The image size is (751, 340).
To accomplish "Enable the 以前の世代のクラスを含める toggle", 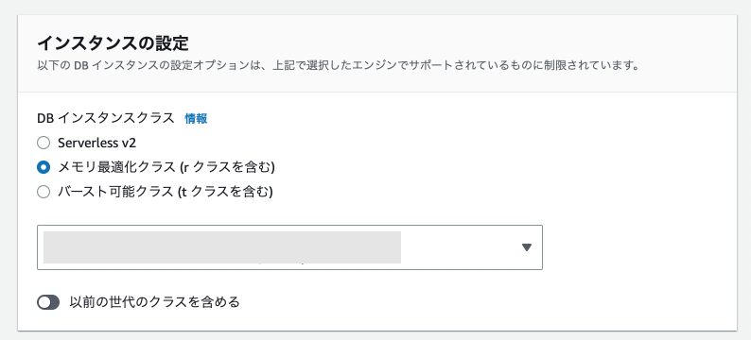I will pyautogui.click(x=48, y=302).
